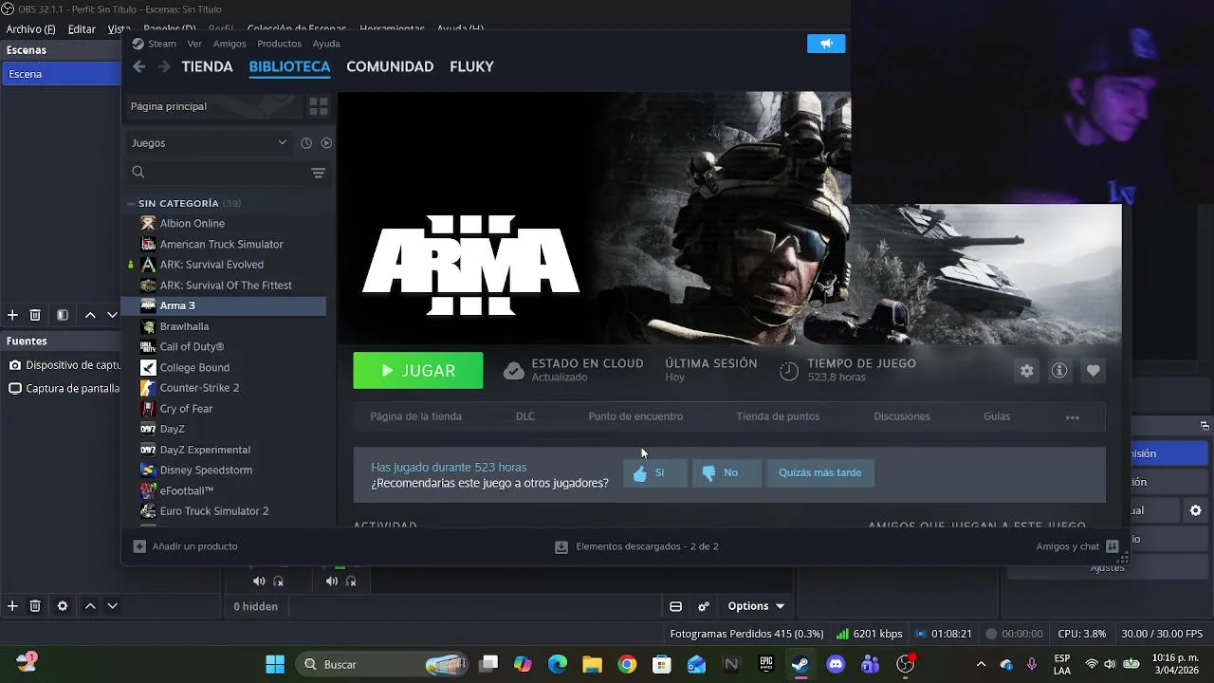Select Escena in OBS scenes list
The width and height of the screenshot is (1214, 683).
tap(61, 74)
